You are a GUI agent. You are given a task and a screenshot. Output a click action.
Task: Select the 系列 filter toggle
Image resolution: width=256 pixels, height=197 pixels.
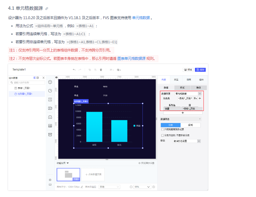pyautogui.click(x=190, y=125)
